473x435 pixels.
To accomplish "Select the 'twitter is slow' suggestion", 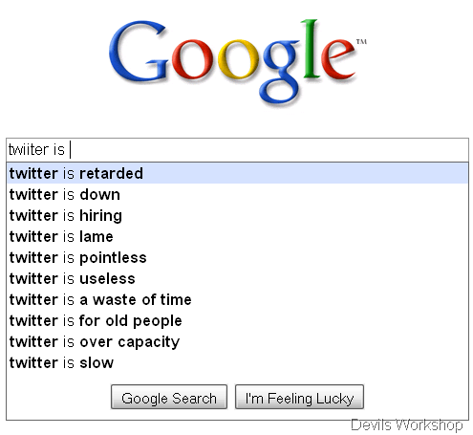I will coord(237,362).
